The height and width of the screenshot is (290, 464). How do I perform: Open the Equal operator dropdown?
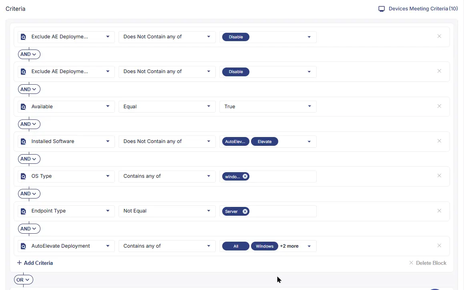167,107
